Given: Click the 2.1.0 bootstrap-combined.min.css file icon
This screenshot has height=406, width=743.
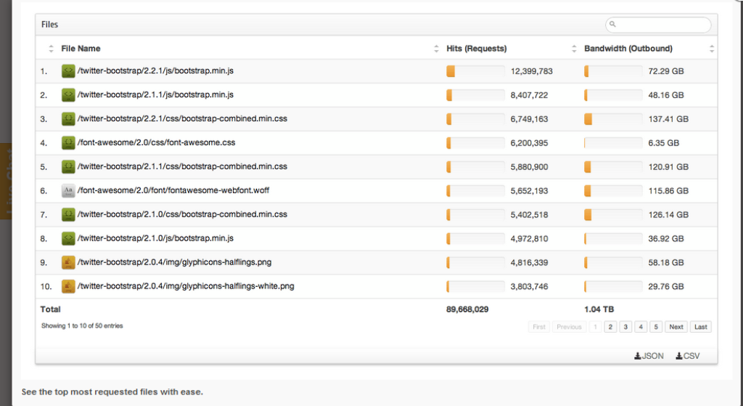Looking at the screenshot, I should coord(68,214).
